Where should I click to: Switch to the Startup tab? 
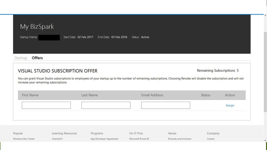tap(21, 58)
